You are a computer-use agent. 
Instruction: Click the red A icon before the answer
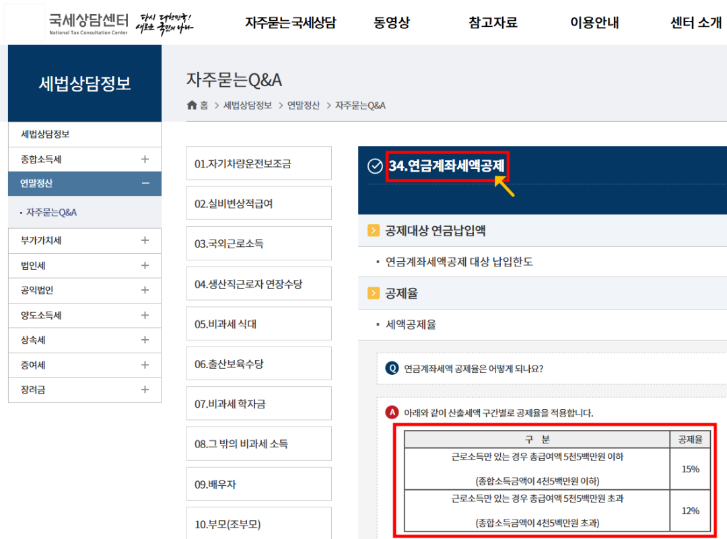(x=391, y=412)
